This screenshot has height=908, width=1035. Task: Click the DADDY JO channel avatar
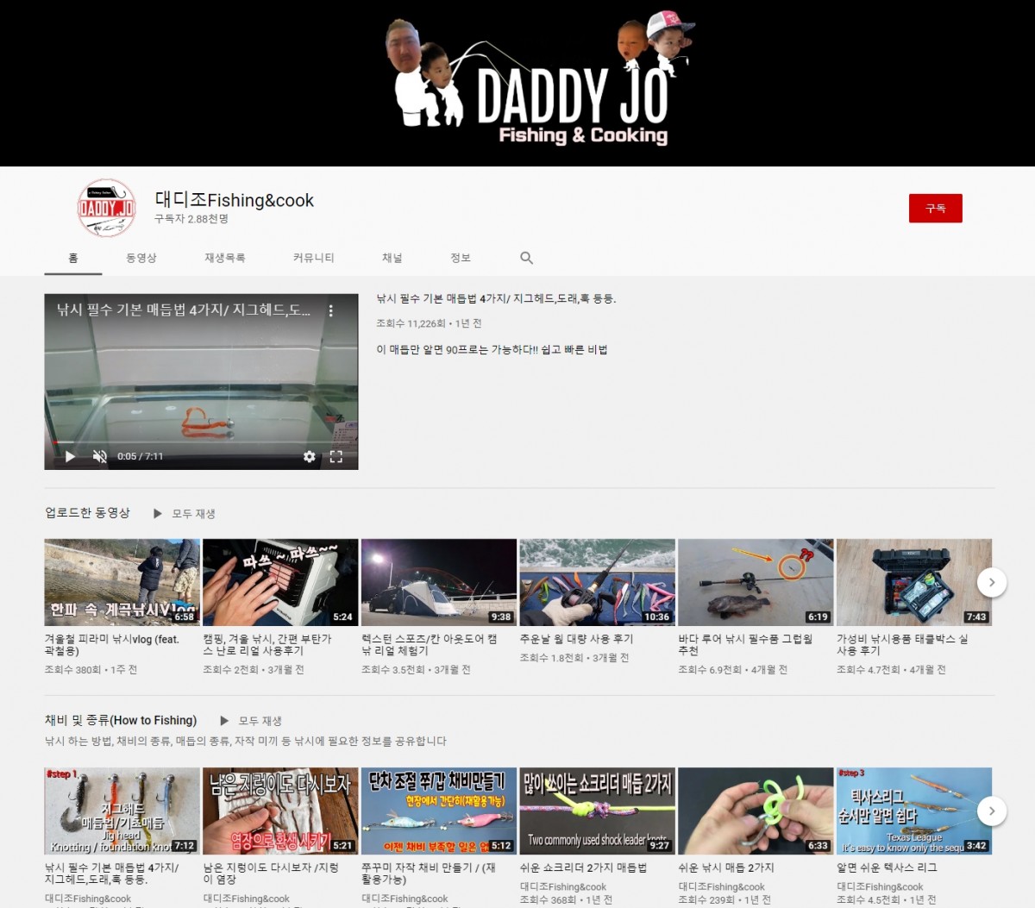click(107, 208)
